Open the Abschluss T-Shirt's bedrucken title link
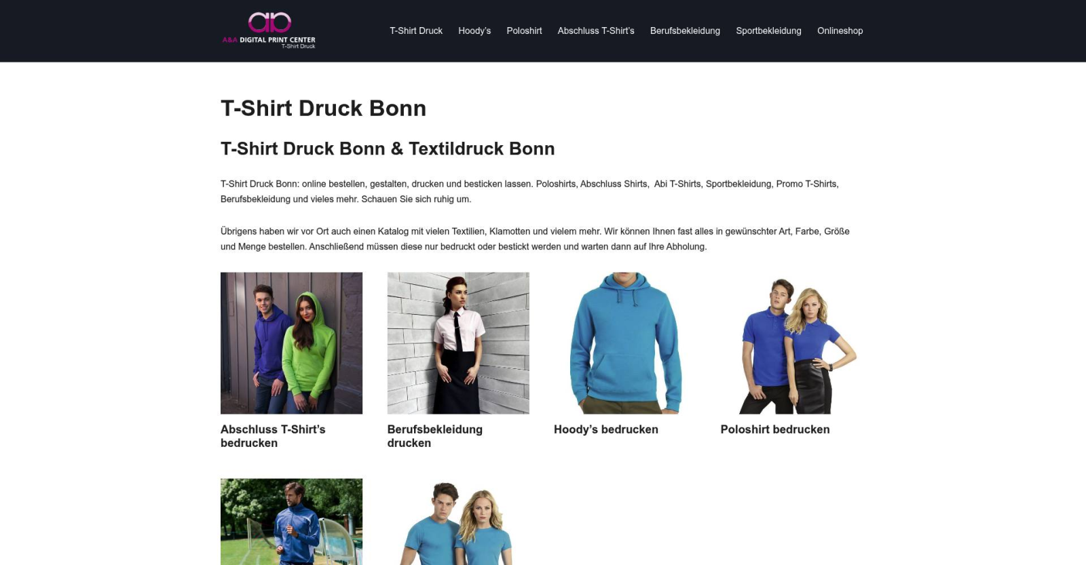1086x565 pixels. click(273, 436)
